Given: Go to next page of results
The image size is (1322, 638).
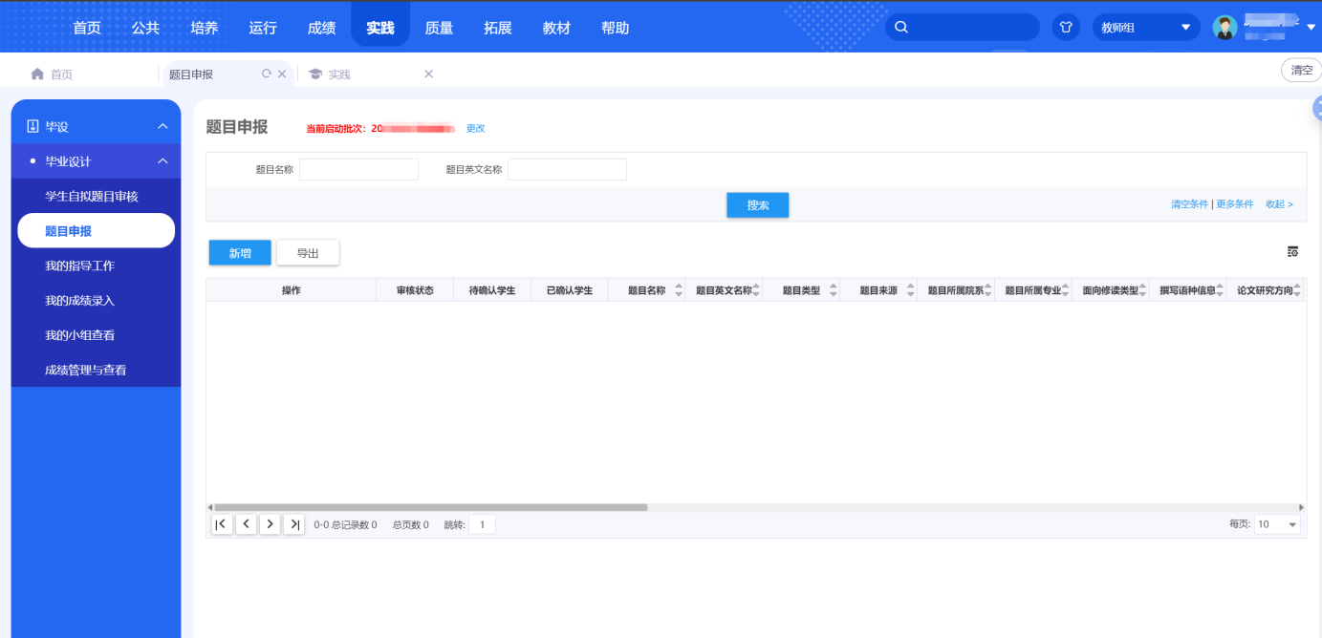Looking at the screenshot, I should pyautogui.click(x=271, y=524).
